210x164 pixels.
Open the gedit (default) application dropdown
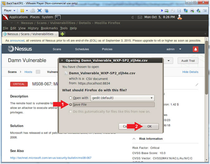122,98
